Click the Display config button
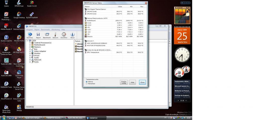 [124, 82]
